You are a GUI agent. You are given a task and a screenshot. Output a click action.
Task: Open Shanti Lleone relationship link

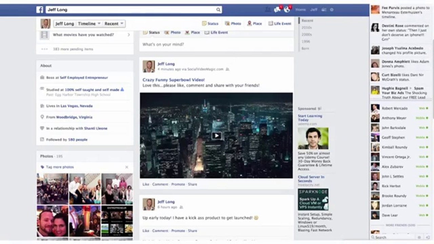tap(95, 128)
